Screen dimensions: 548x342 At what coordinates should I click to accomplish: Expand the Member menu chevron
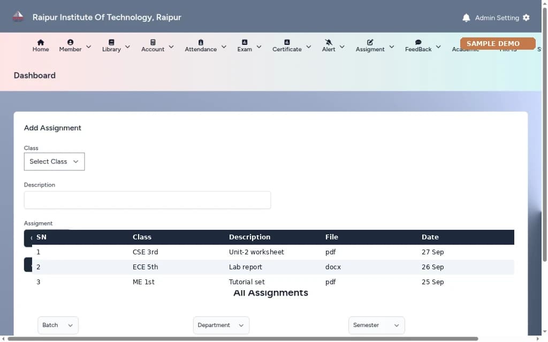pyautogui.click(x=88, y=46)
